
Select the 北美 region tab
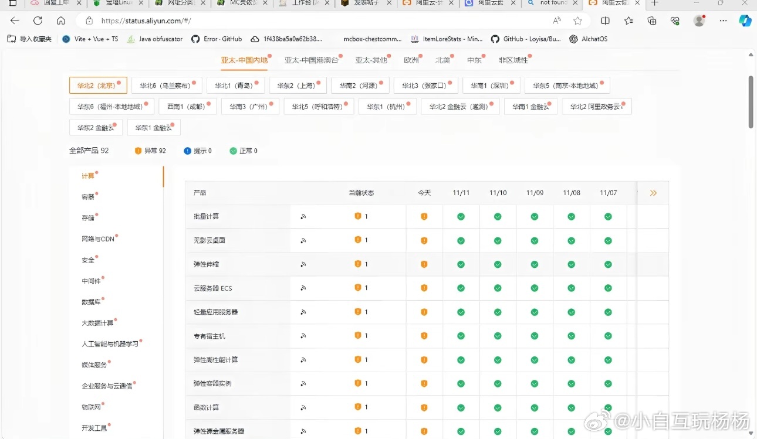[x=443, y=60]
